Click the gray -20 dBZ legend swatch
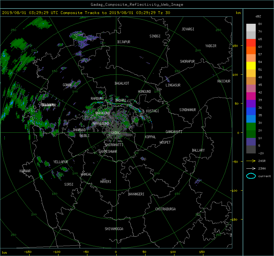 [x=251, y=149]
